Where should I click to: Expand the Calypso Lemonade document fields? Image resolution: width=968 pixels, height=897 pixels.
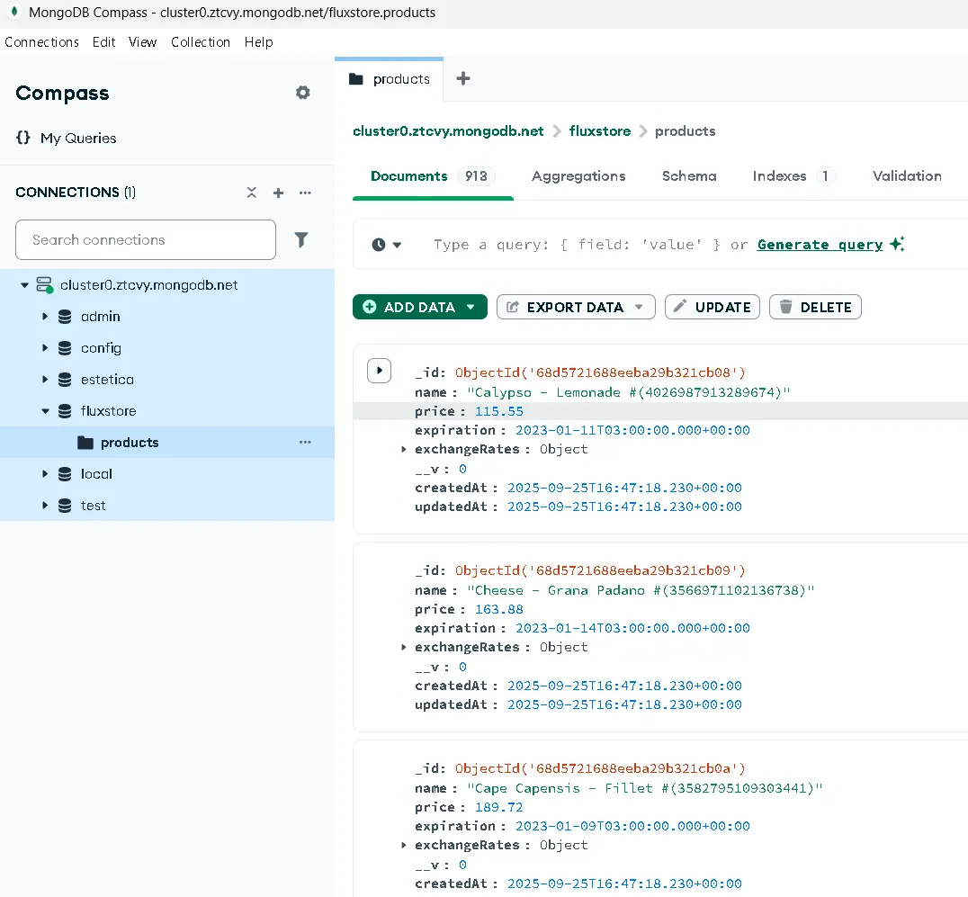pyautogui.click(x=379, y=371)
